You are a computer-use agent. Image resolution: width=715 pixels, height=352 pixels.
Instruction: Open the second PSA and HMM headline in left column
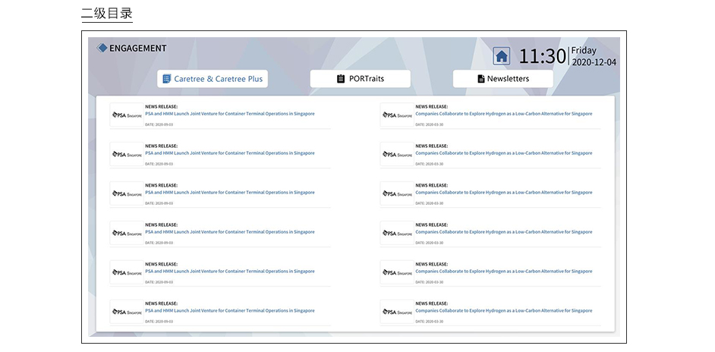coord(229,153)
